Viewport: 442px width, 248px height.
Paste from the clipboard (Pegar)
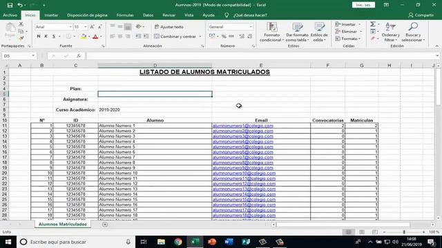point(10,30)
